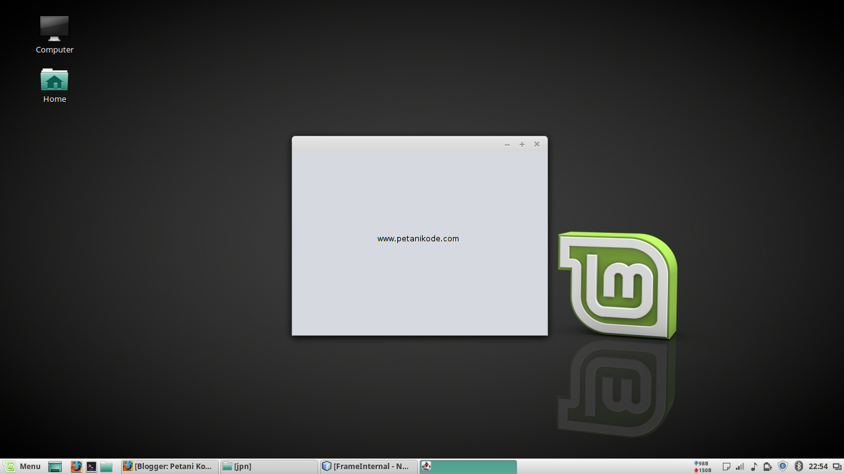Open the update manager shield icon
844x474 pixels.
(783, 467)
